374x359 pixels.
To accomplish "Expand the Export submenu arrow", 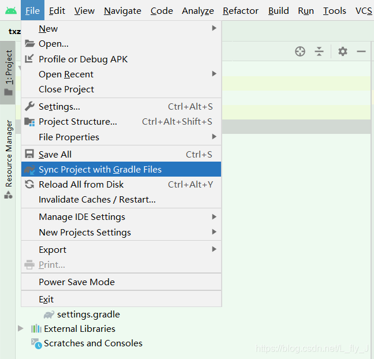I will point(214,249).
